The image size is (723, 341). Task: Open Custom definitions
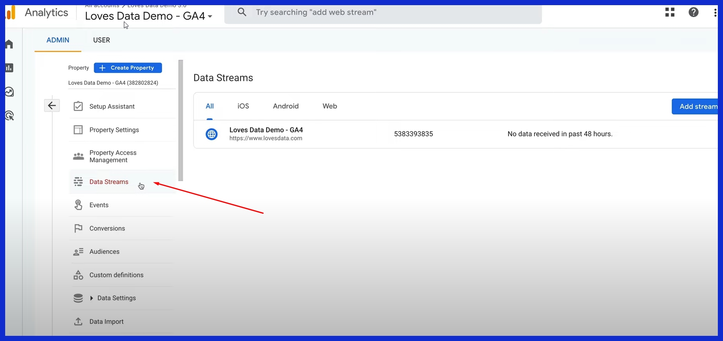click(x=116, y=275)
